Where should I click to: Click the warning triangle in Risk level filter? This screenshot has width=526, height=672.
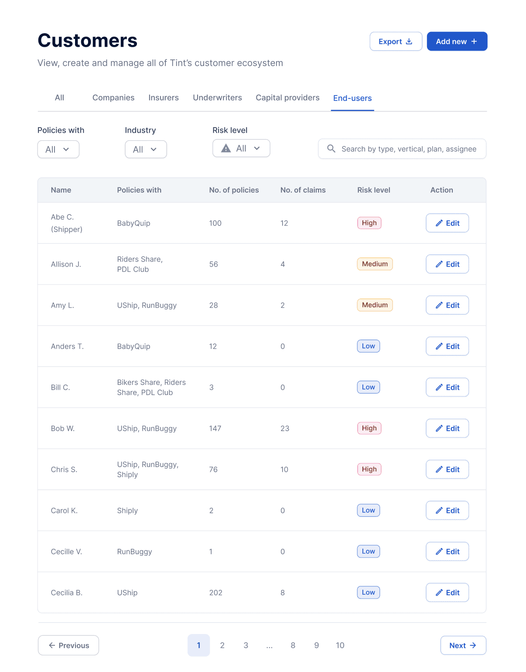pos(226,149)
